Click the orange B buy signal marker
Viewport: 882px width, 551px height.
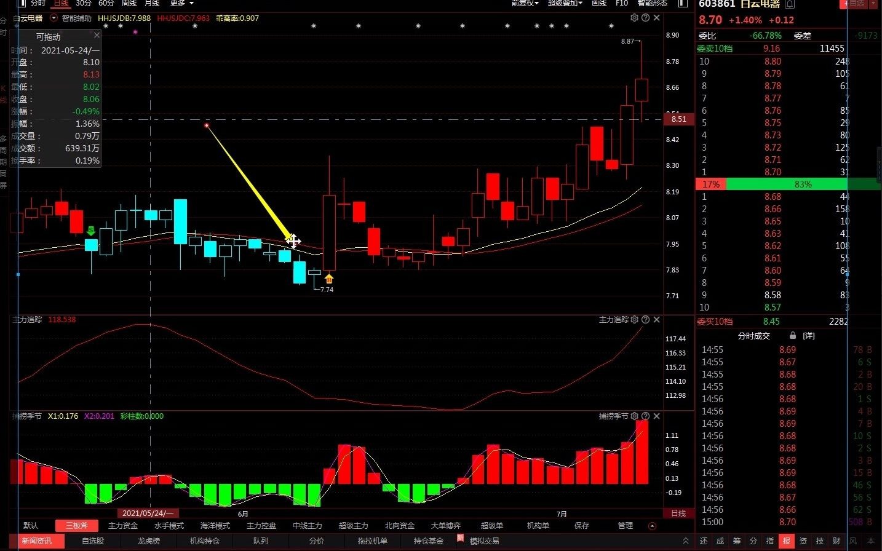(x=329, y=279)
